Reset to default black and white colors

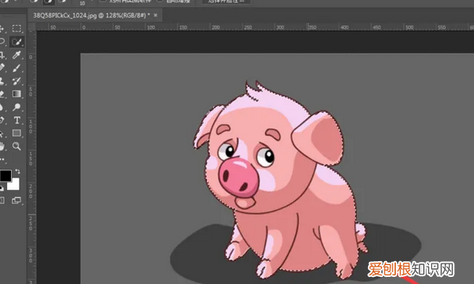coord(2,189)
